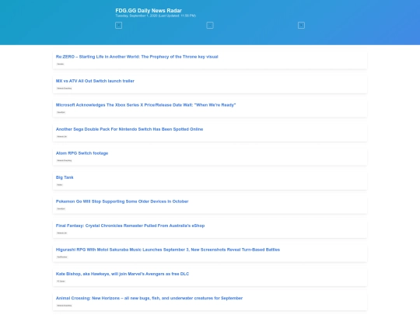Click source tag under Kate Bishop headline
This screenshot has width=420, height=315.
pyautogui.click(x=61, y=282)
